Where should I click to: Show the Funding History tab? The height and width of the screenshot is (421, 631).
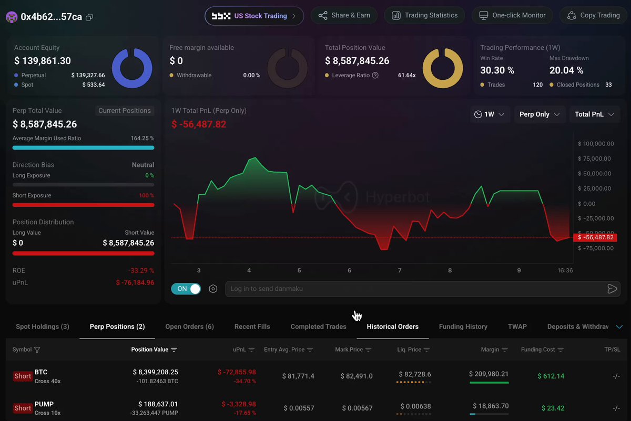[x=463, y=327]
